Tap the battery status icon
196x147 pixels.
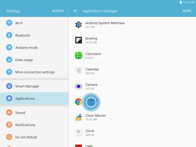(181, 2)
